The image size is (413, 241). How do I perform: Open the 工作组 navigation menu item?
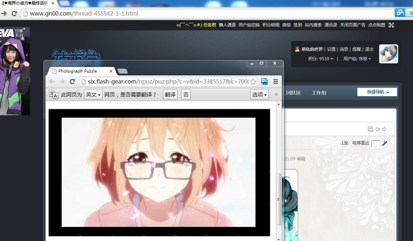pyautogui.click(x=319, y=93)
